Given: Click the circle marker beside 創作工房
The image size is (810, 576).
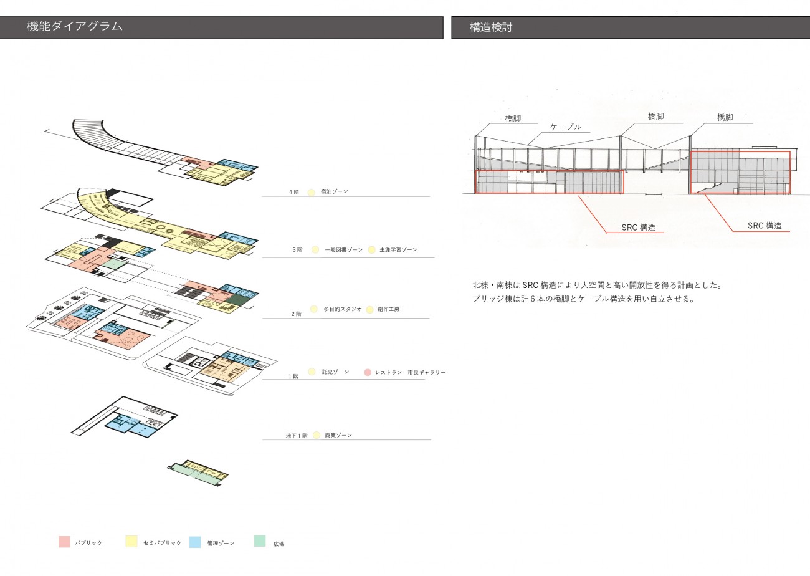Looking at the screenshot, I should click(x=370, y=309).
